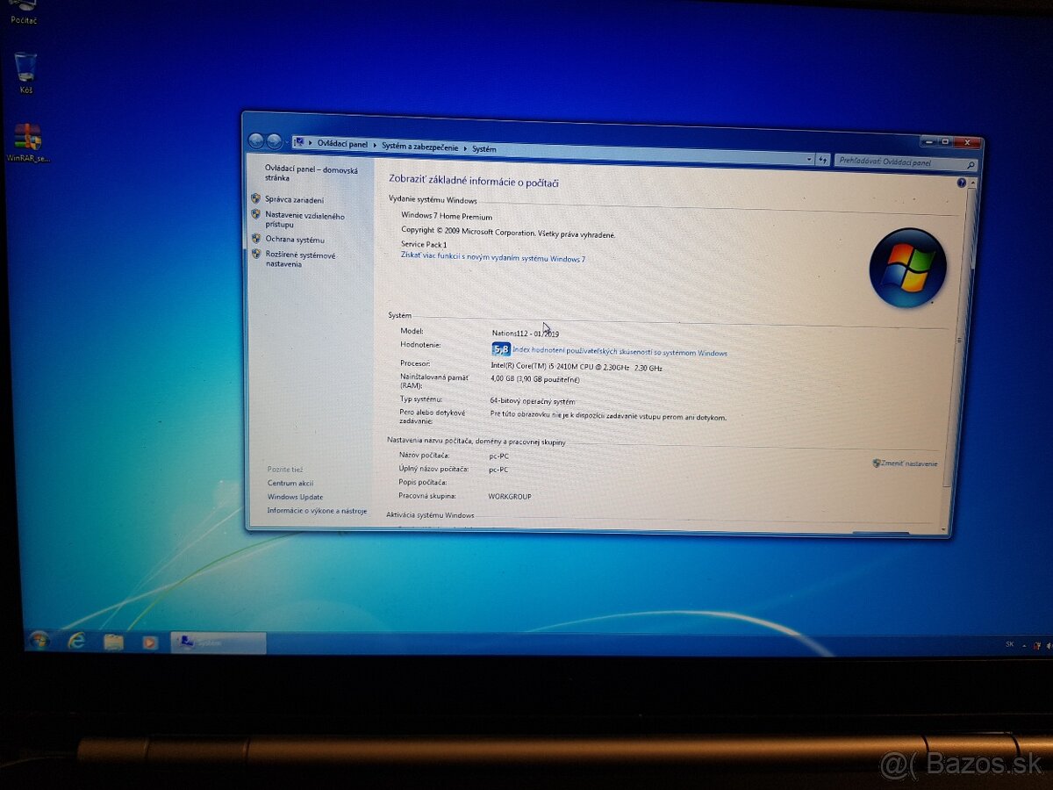Click the blue help question mark icon

click(963, 183)
